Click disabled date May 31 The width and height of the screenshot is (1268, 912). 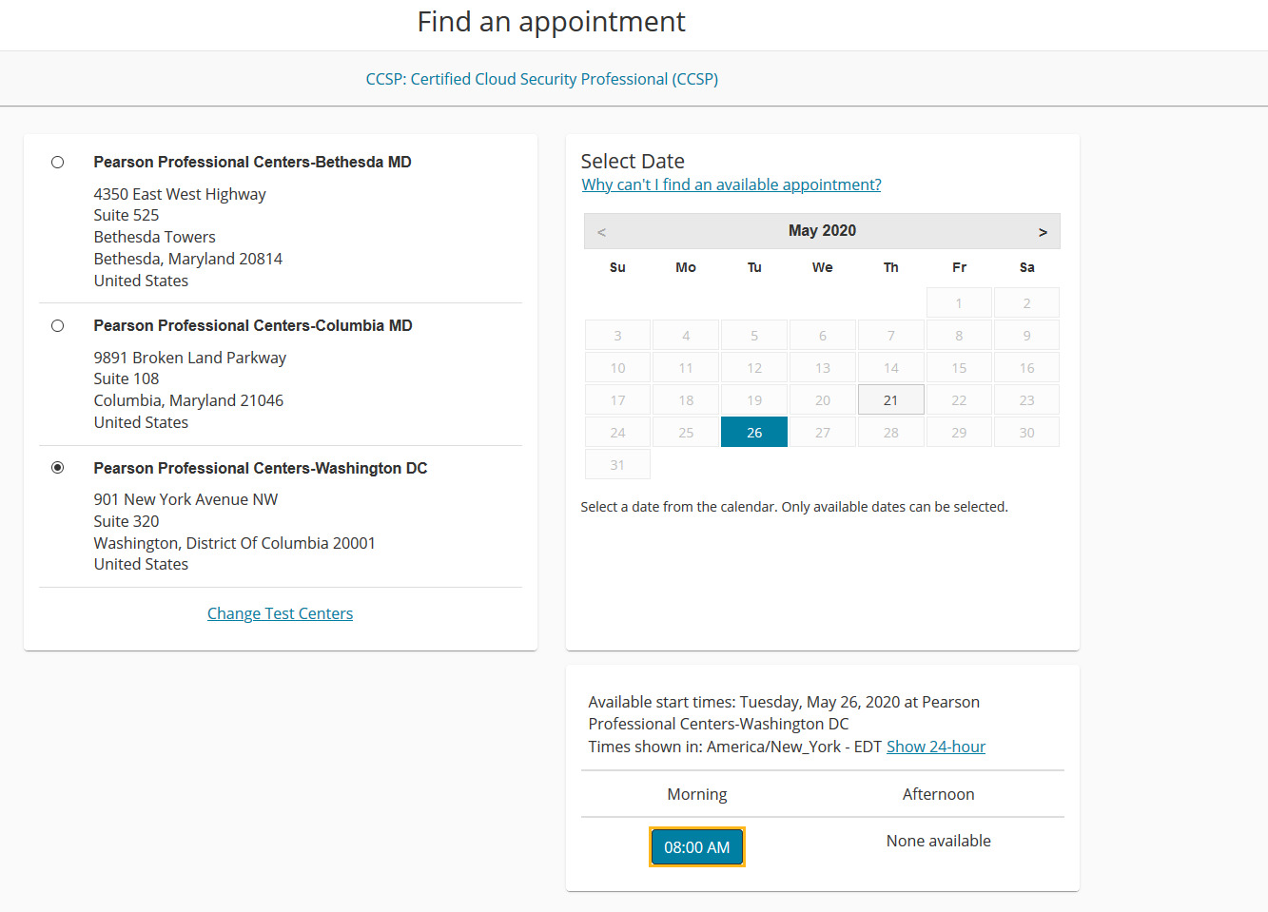point(617,465)
